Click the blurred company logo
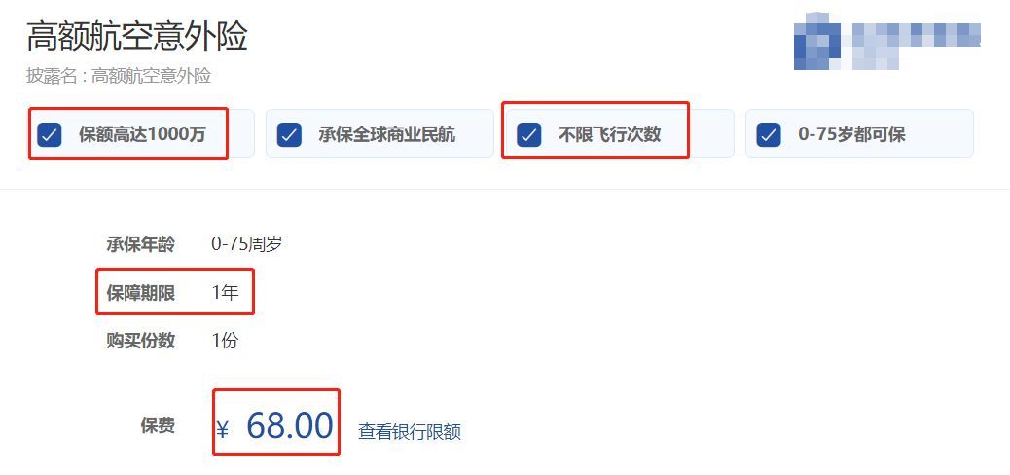1010x475 pixels. coord(887,41)
